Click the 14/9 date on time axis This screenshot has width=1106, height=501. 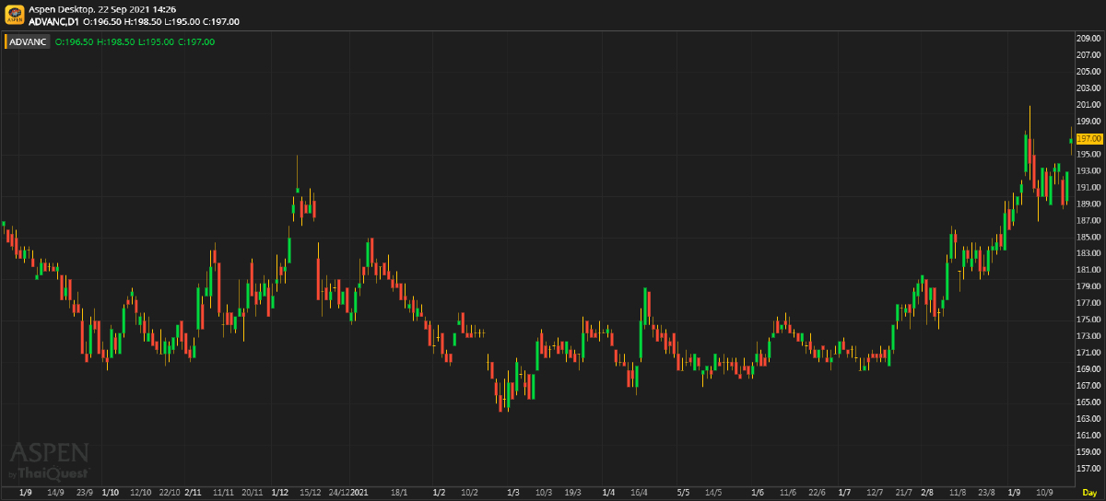pyautogui.click(x=55, y=494)
